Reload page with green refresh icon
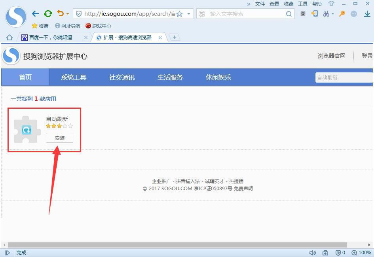Image resolution: width=374 pixels, height=257 pixels. coord(48,13)
